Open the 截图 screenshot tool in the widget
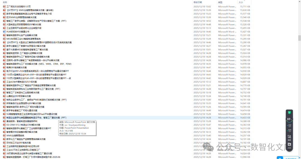 pos(289,137)
